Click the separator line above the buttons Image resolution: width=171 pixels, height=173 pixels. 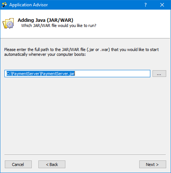tap(85, 155)
